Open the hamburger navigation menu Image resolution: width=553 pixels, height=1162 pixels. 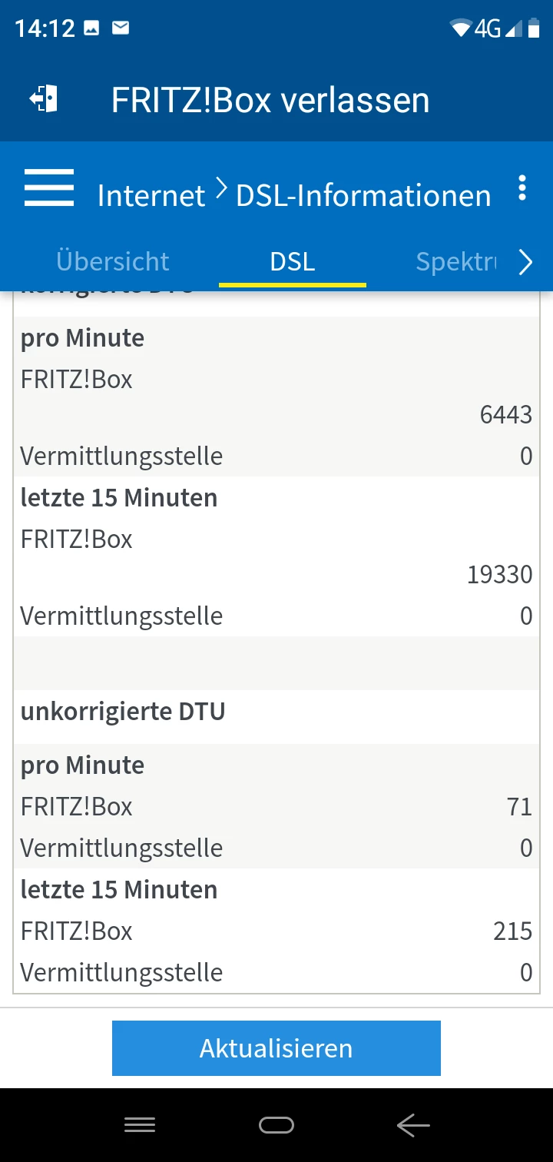pos(49,188)
